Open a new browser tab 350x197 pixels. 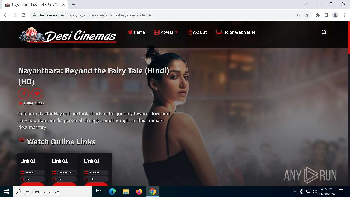pyautogui.click(x=74, y=5)
